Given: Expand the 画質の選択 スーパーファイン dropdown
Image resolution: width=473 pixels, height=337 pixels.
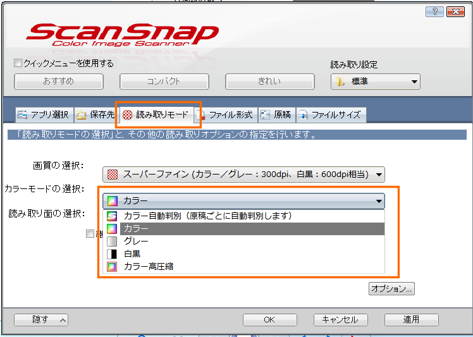Looking at the screenshot, I should [x=243, y=175].
